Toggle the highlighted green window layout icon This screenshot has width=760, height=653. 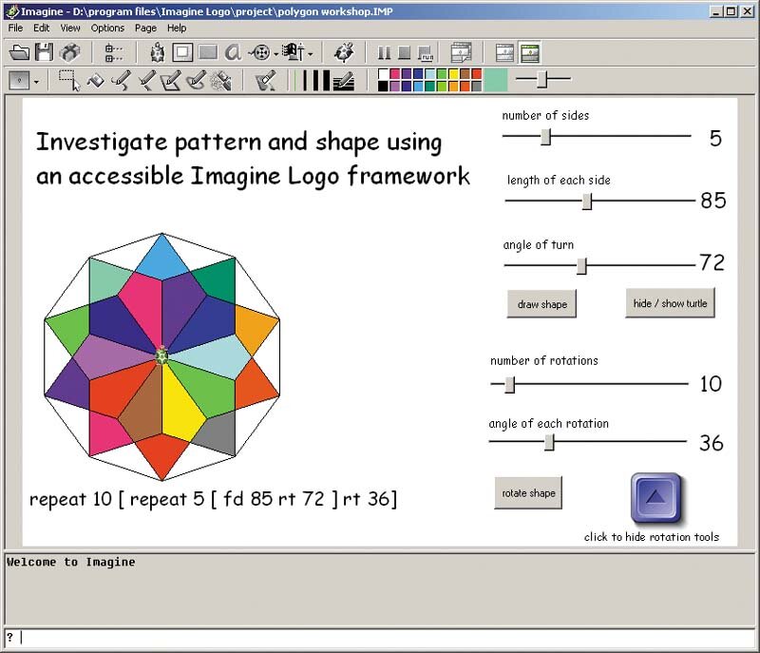click(530, 52)
